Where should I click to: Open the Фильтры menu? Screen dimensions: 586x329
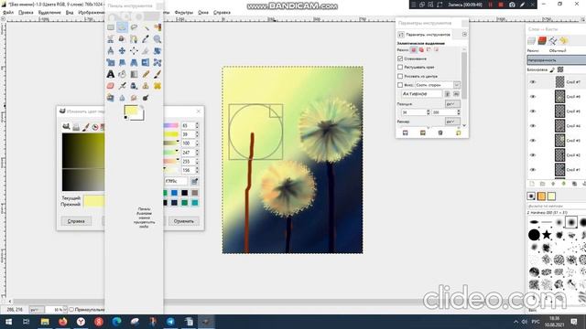[x=184, y=12]
